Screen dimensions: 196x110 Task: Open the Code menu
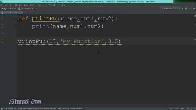(x=26, y=5)
